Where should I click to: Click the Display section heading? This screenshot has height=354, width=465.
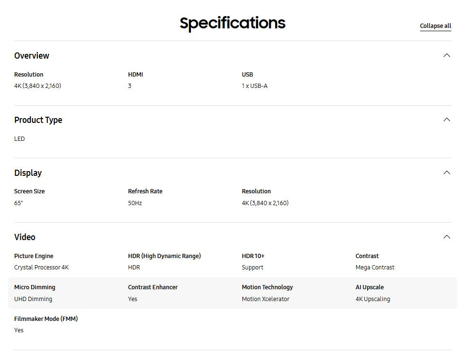[28, 173]
